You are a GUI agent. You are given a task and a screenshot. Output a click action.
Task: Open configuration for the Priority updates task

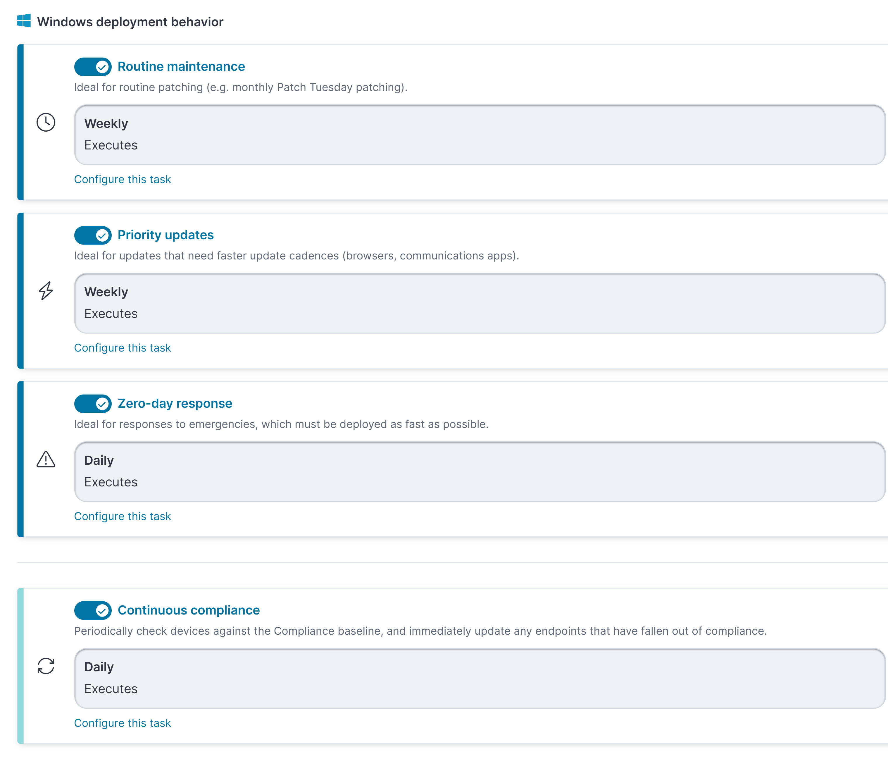click(x=123, y=348)
